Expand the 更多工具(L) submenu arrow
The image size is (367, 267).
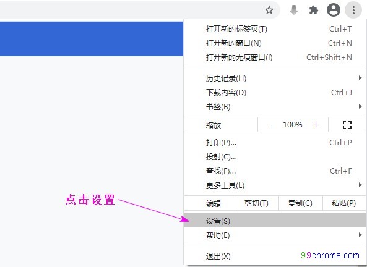coord(360,185)
